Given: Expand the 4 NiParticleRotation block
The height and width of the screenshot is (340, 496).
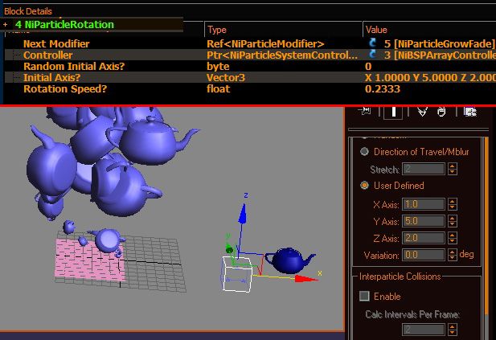Looking at the screenshot, I should [x=6, y=24].
